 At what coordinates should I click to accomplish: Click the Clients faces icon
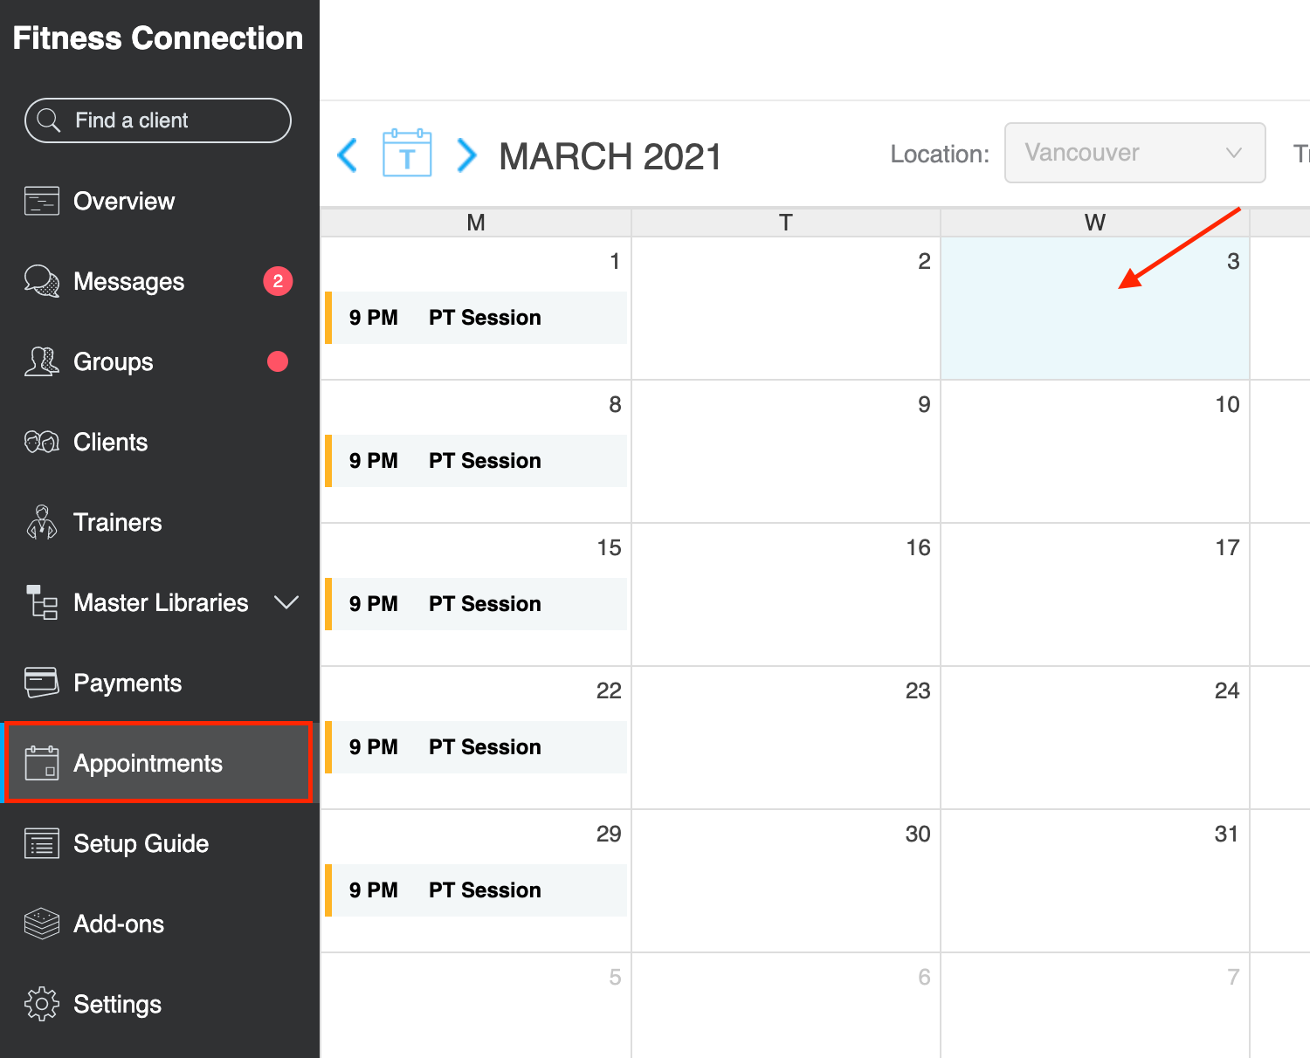pos(42,442)
